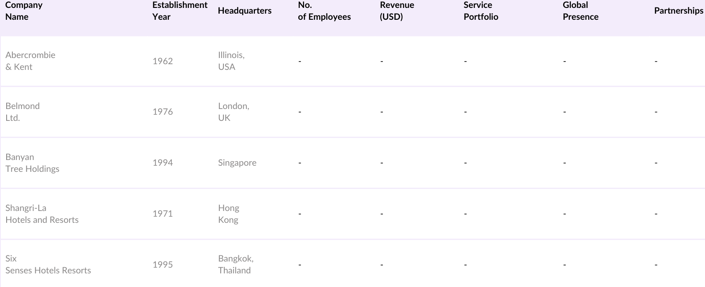Click Shangri-La Hotels and Resorts name
The height and width of the screenshot is (287, 705).
pos(42,214)
